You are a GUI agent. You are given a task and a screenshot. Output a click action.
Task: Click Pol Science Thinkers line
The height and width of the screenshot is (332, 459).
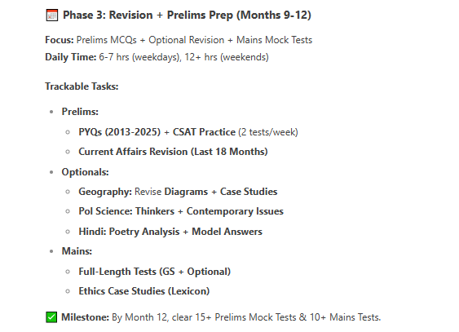click(181, 211)
